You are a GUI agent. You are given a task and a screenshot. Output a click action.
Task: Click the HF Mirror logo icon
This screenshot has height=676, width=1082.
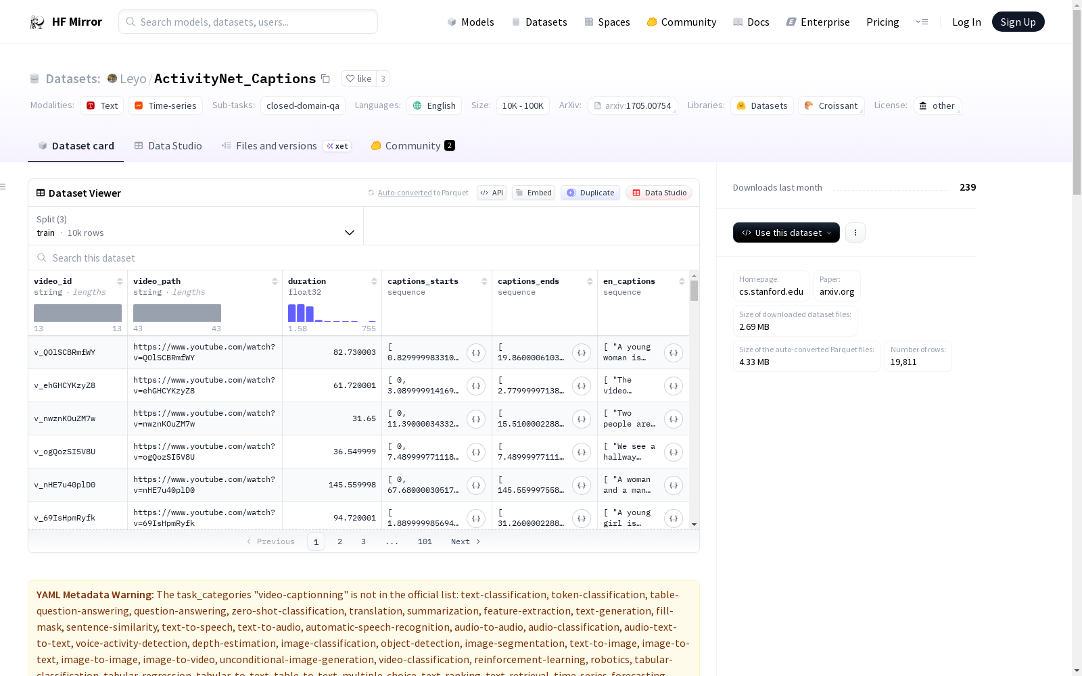pyautogui.click(x=37, y=22)
